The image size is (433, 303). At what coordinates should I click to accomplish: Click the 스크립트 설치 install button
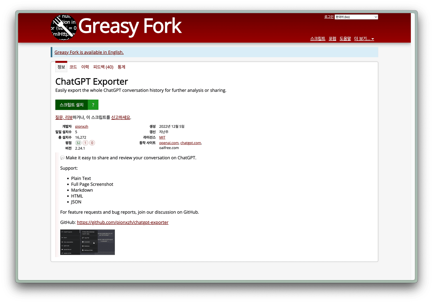point(71,105)
